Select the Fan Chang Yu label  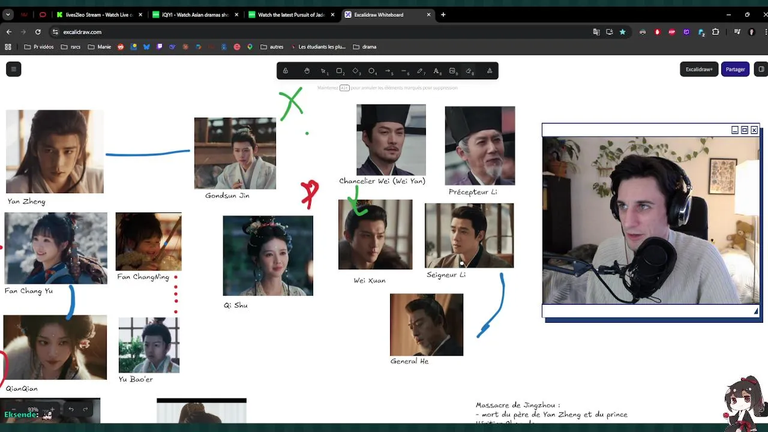pos(29,291)
